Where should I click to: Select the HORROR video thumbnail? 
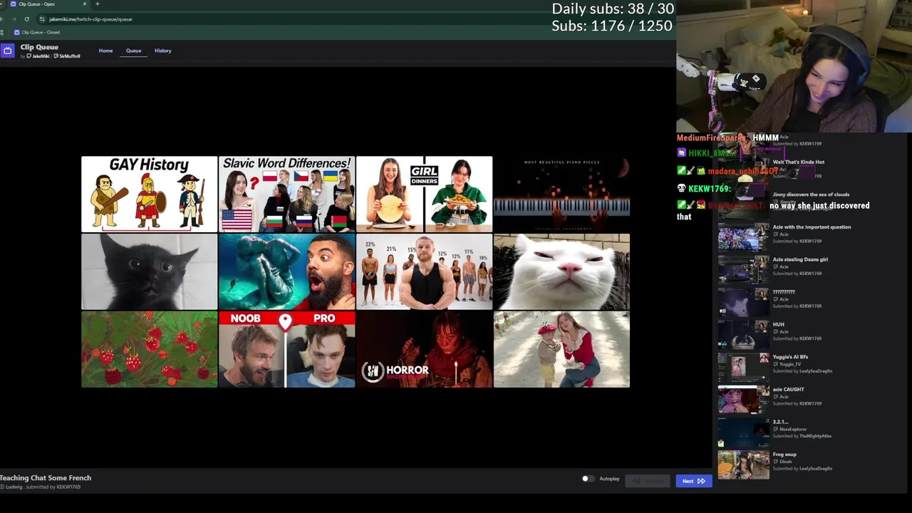[x=424, y=349]
